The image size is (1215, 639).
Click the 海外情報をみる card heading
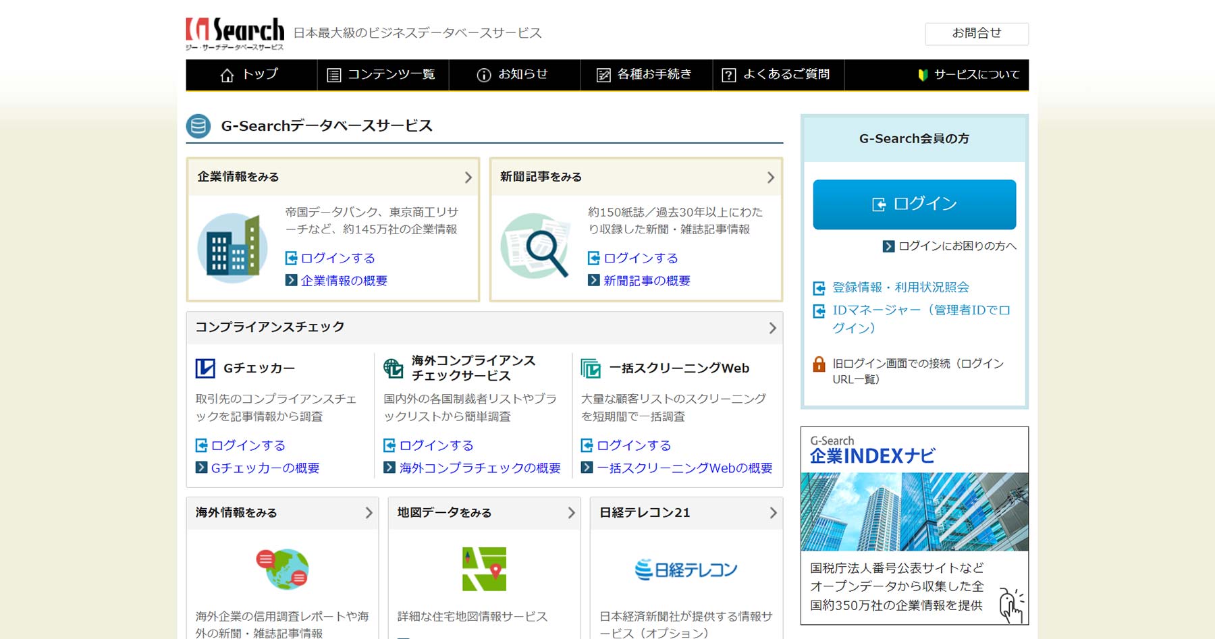click(x=236, y=513)
